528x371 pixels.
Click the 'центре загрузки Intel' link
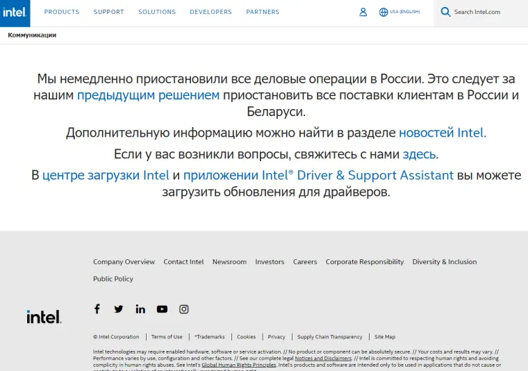click(106, 175)
